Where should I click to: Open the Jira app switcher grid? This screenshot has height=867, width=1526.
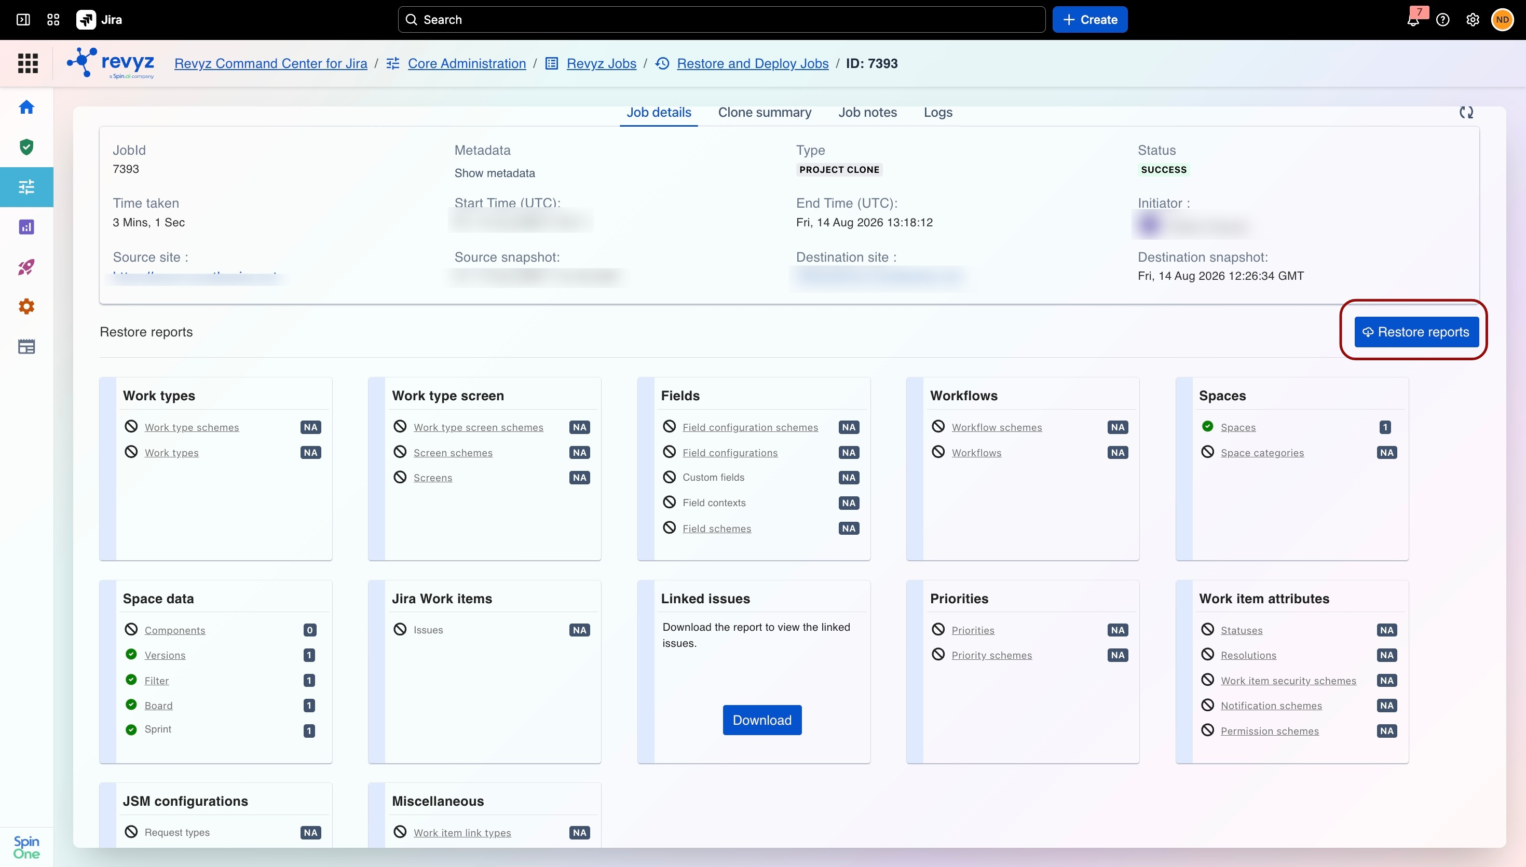pyautogui.click(x=53, y=20)
